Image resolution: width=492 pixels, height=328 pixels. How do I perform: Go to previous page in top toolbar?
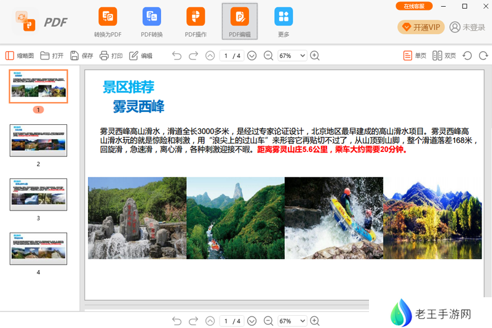[x=210, y=56]
